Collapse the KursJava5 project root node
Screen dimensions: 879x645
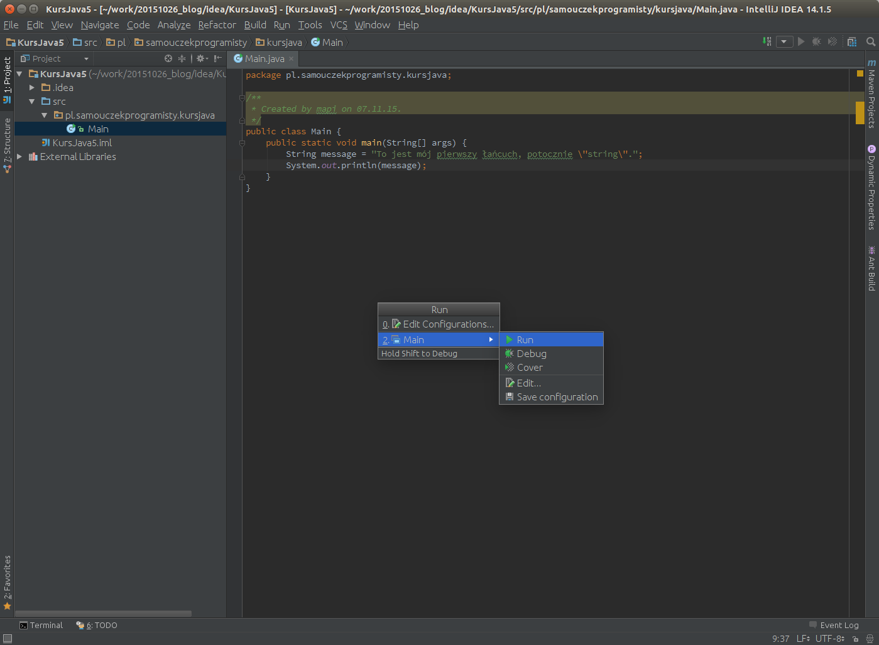[19, 74]
